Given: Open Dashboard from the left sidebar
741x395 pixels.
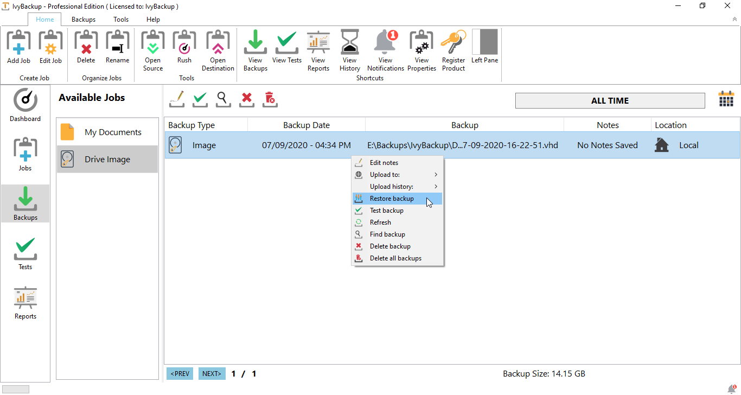Looking at the screenshot, I should (x=25, y=105).
